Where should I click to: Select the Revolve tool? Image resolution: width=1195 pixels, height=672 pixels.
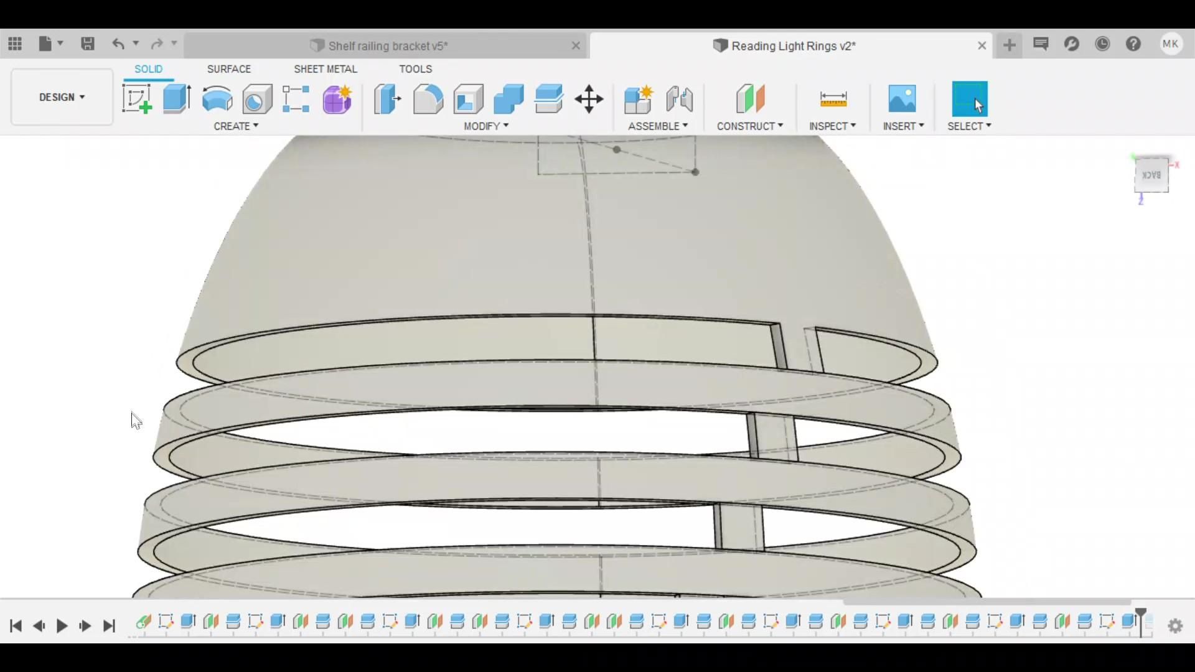coord(217,100)
